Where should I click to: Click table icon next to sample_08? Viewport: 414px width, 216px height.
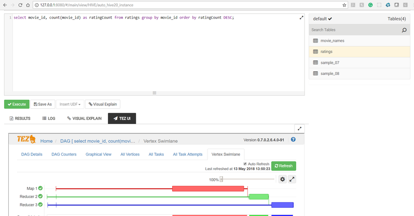click(x=316, y=74)
